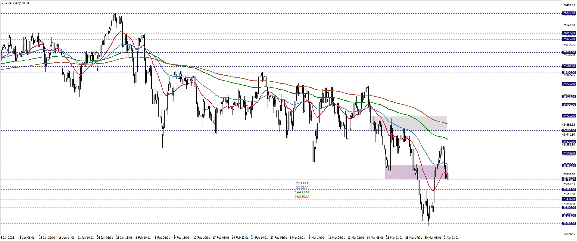Click the 23750.00 price level label
Screen dimensions: 577x241
pos(569,179)
